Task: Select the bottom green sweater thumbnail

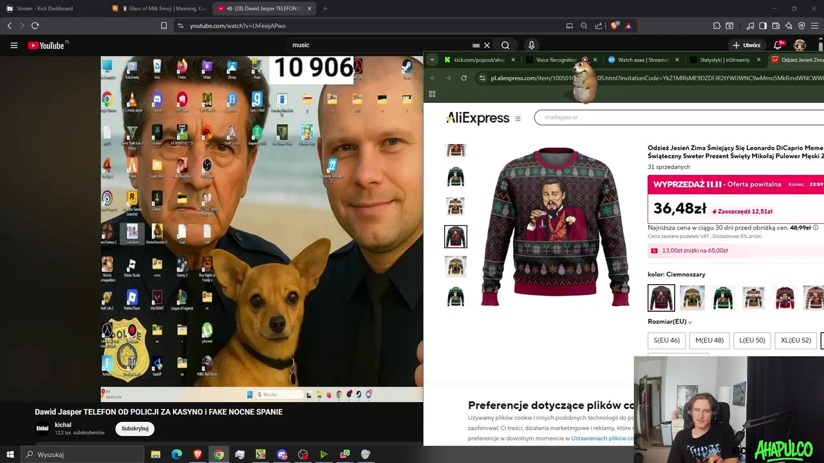Action: (x=456, y=296)
